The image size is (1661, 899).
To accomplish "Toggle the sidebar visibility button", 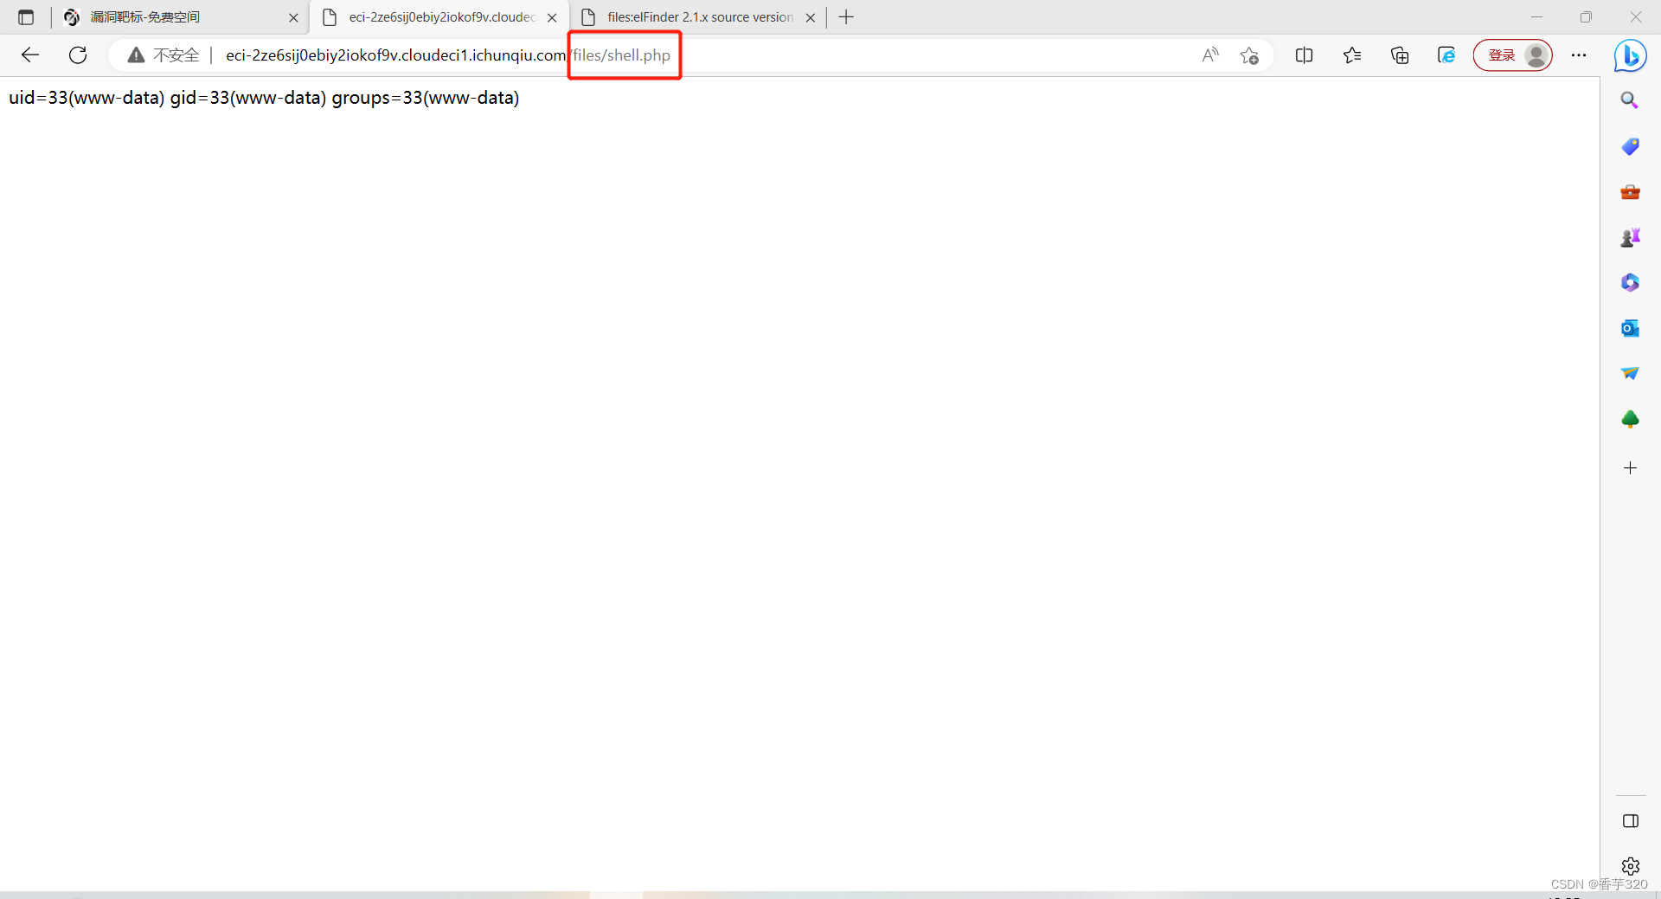I will point(1631,821).
